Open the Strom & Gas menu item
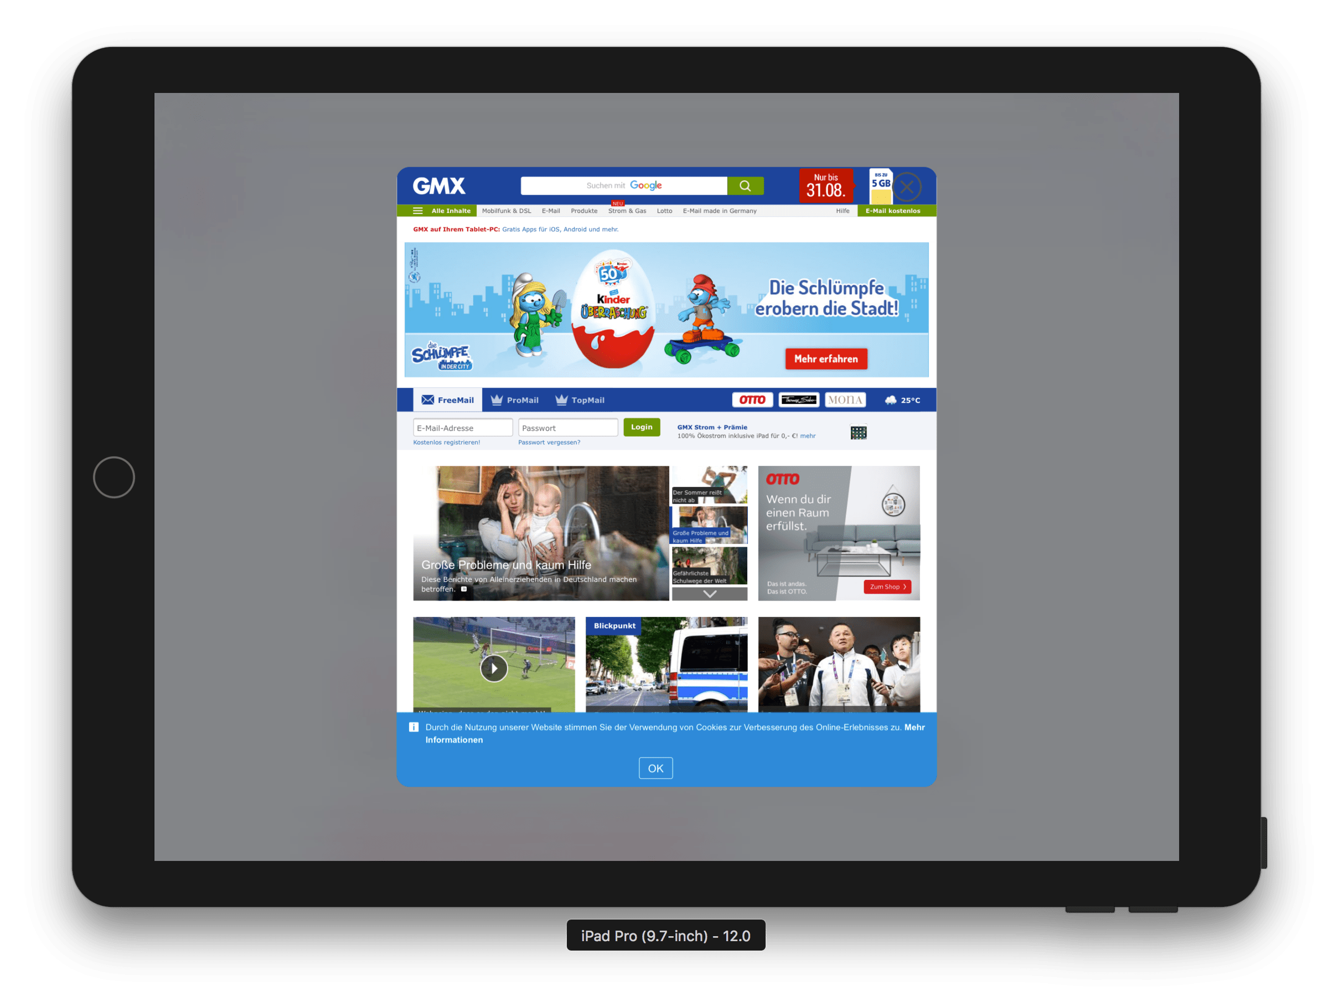 [627, 211]
